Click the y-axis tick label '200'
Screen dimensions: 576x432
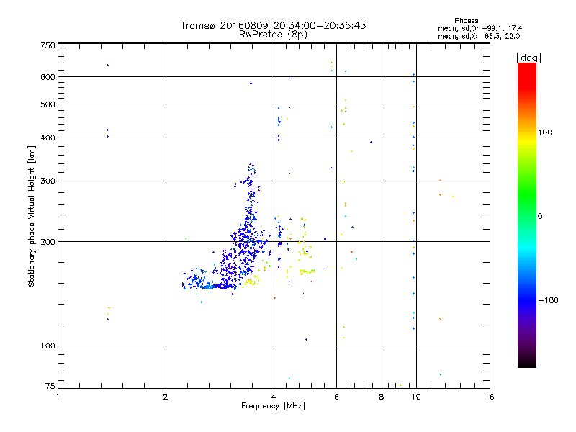coord(48,242)
